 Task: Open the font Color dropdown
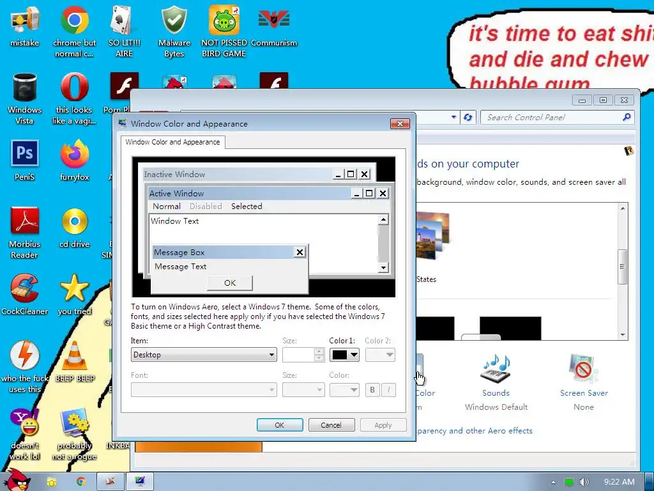(x=344, y=390)
